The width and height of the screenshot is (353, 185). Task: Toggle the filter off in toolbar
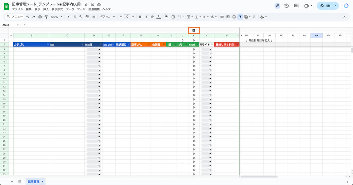tap(240, 17)
